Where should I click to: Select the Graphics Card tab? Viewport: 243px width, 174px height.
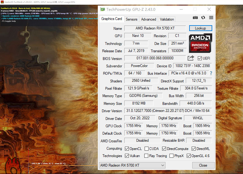point(112,19)
